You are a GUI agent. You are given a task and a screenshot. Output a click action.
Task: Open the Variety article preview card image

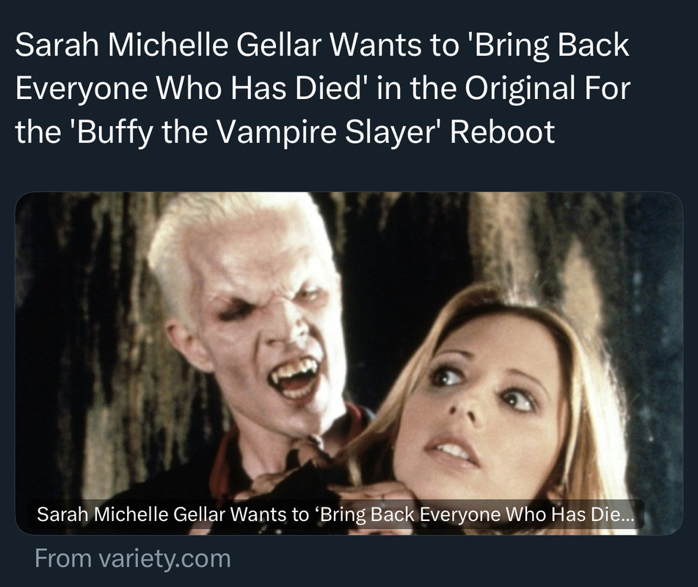point(349,363)
